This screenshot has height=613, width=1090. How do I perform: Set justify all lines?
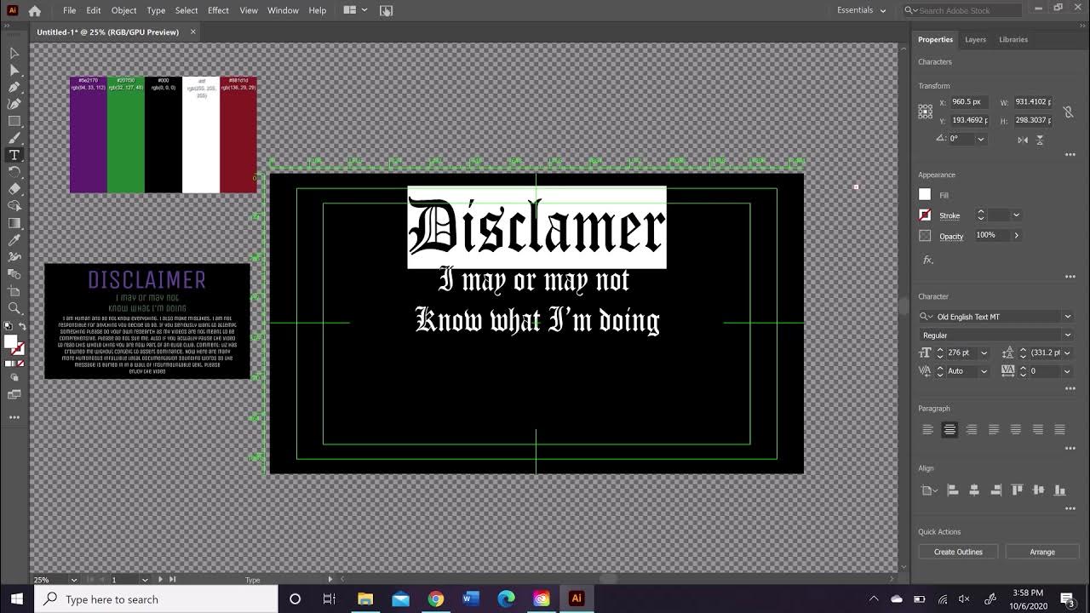[x=1060, y=430]
